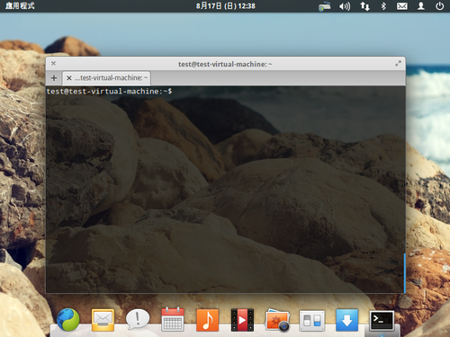Open the volume indicator in top panel
450x337 pixels.
point(345,6)
